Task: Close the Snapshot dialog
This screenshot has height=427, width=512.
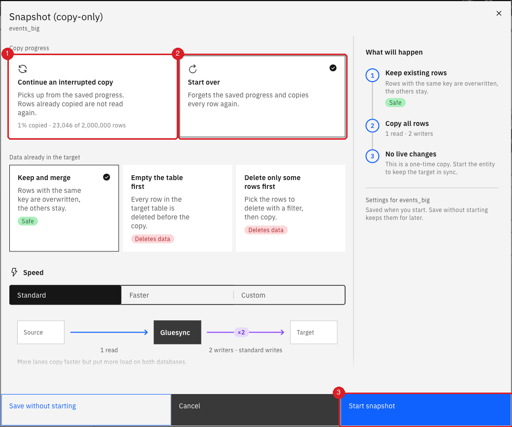Action: point(499,13)
